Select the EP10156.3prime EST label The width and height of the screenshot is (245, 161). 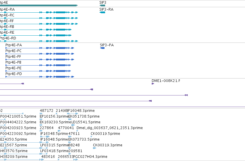coord(54,116)
